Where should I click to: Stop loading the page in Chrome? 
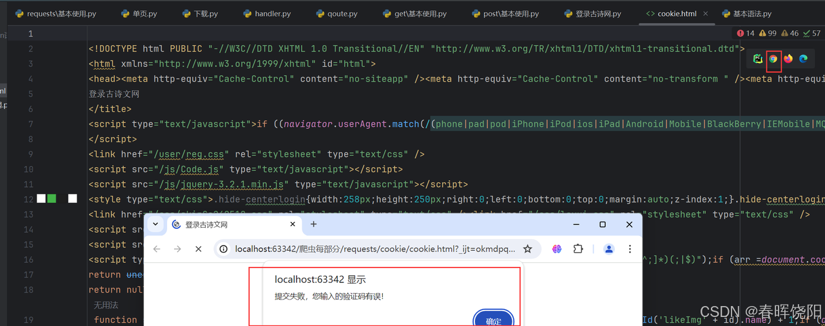pyautogui.click(x=199, y=249)
